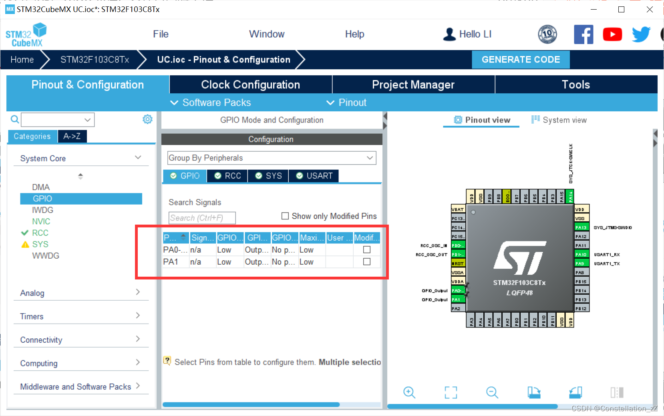Switch to A->Z sorting tab

72,136
